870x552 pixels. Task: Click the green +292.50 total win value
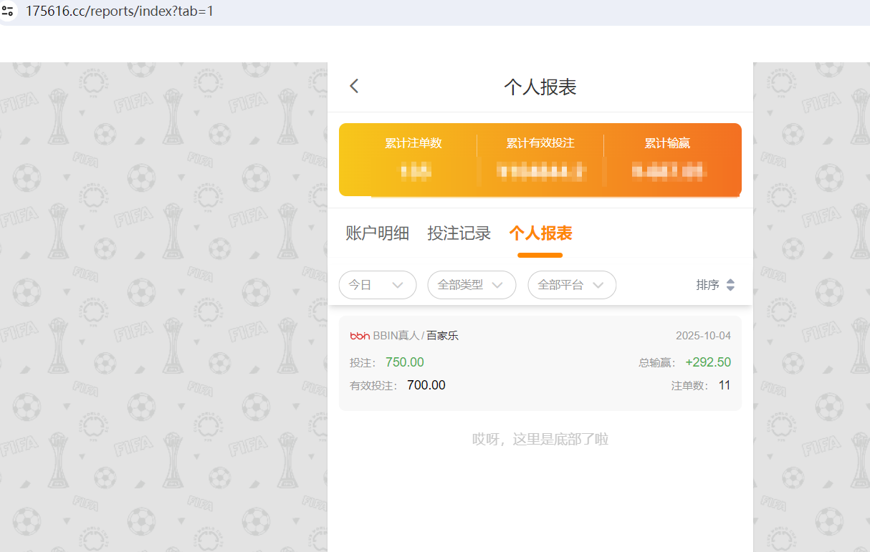(708, 362)
